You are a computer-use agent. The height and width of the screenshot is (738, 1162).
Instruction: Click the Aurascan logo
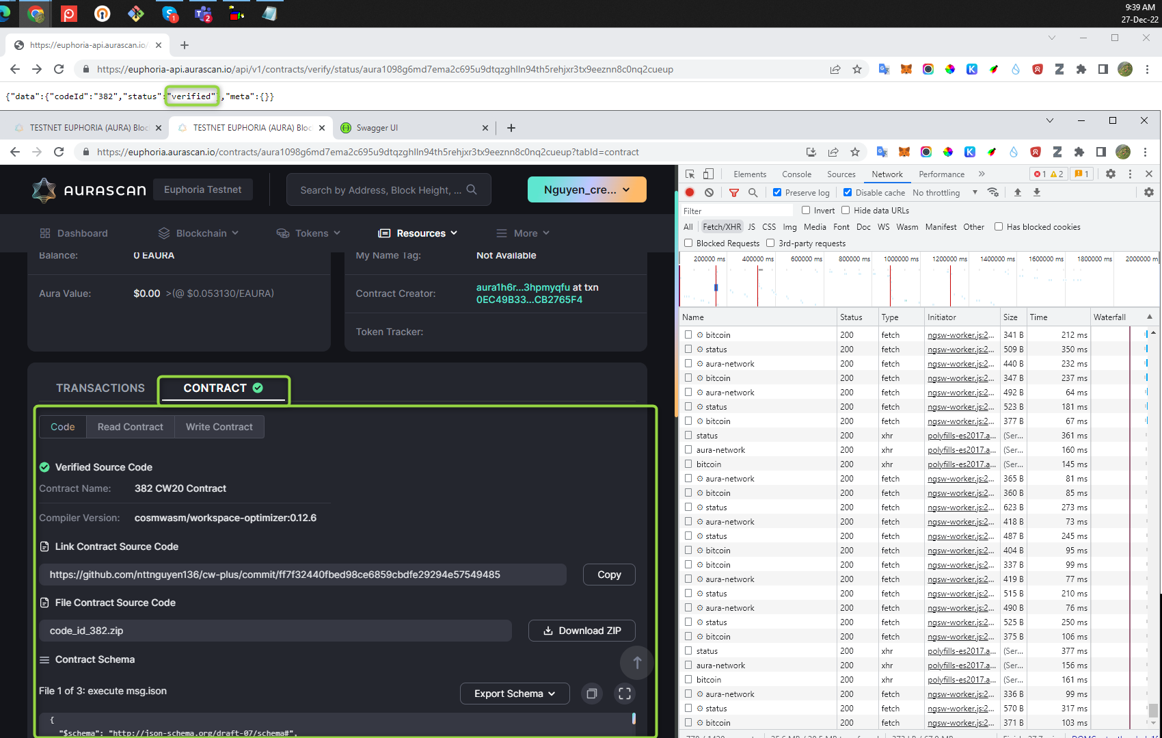89,189
